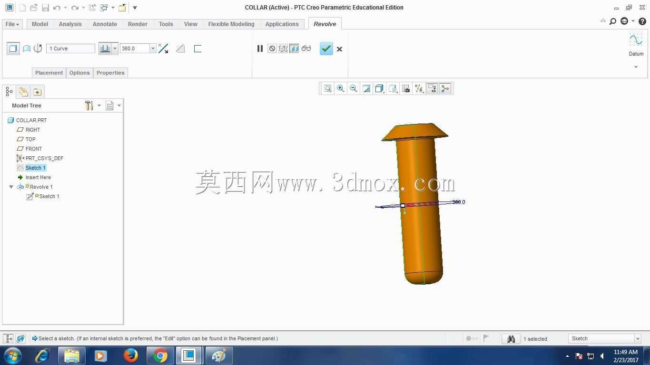The width and height of the screenshot is (650, 365).
Task: Cancel the revolve feature with X
Action: click(339, 49)
